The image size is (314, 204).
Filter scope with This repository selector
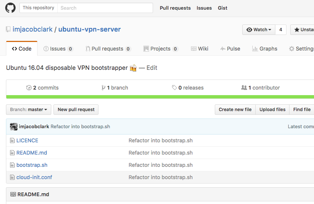(x=38, y=8)
